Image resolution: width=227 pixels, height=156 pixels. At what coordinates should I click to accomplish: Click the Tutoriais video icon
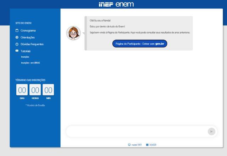tap(17, 51)
